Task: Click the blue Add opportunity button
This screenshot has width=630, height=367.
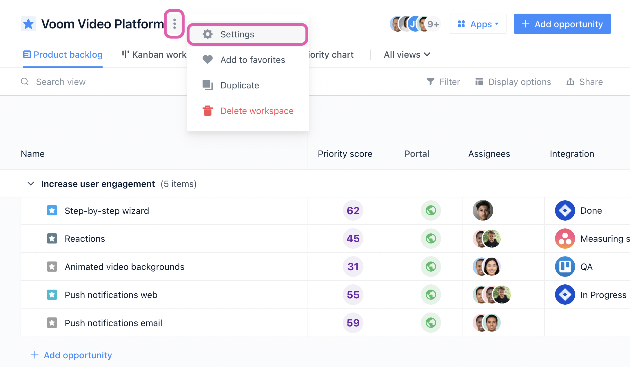Action: [562, 24]
